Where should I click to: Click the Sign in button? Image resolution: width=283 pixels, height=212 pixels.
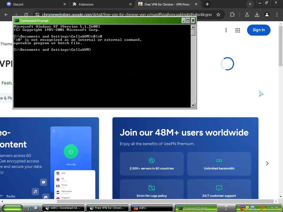coord(259,30)
